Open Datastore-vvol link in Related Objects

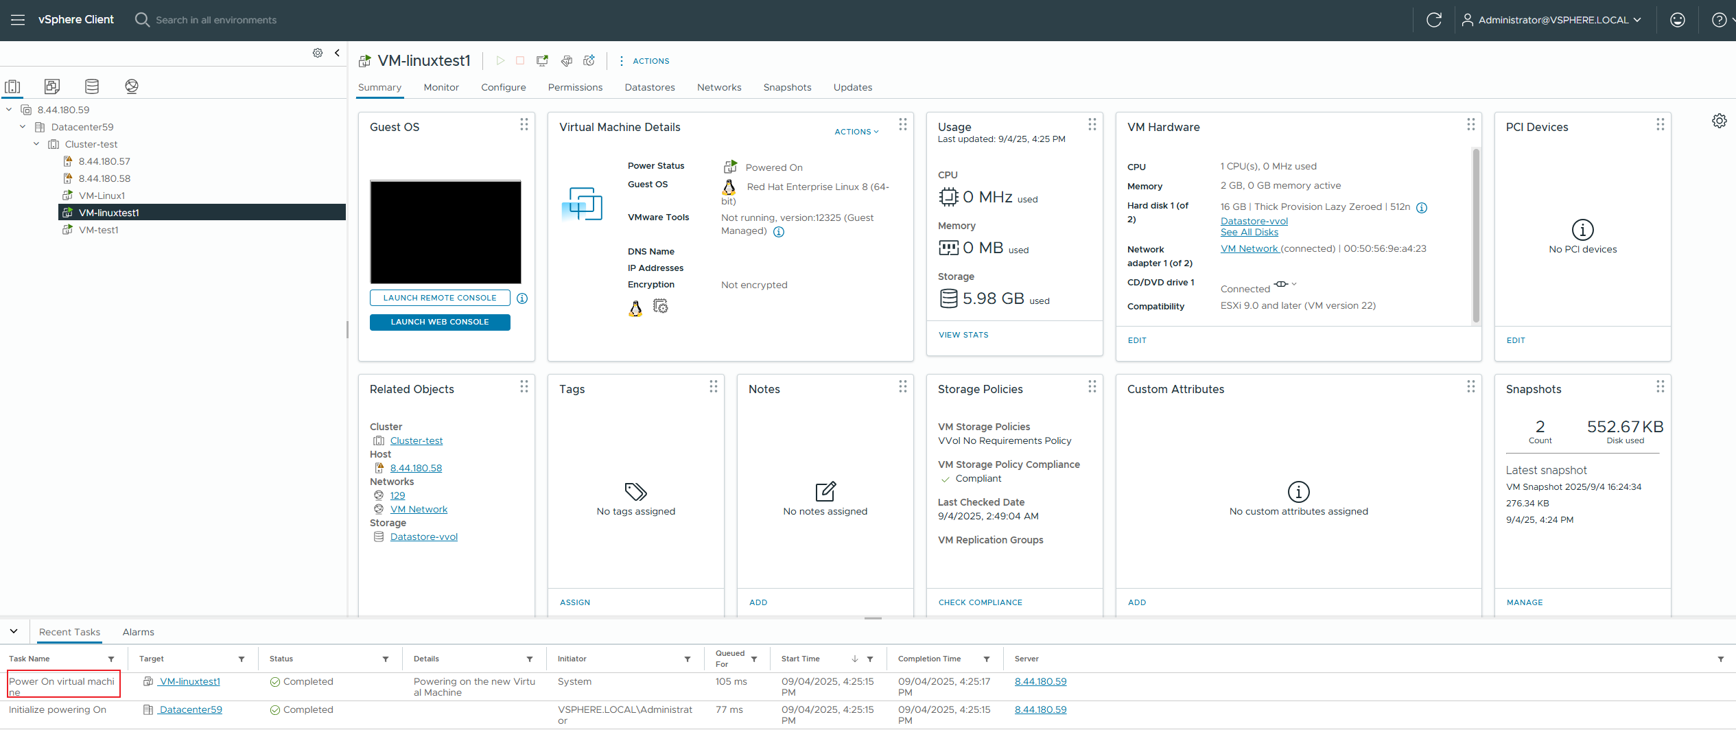424,537
